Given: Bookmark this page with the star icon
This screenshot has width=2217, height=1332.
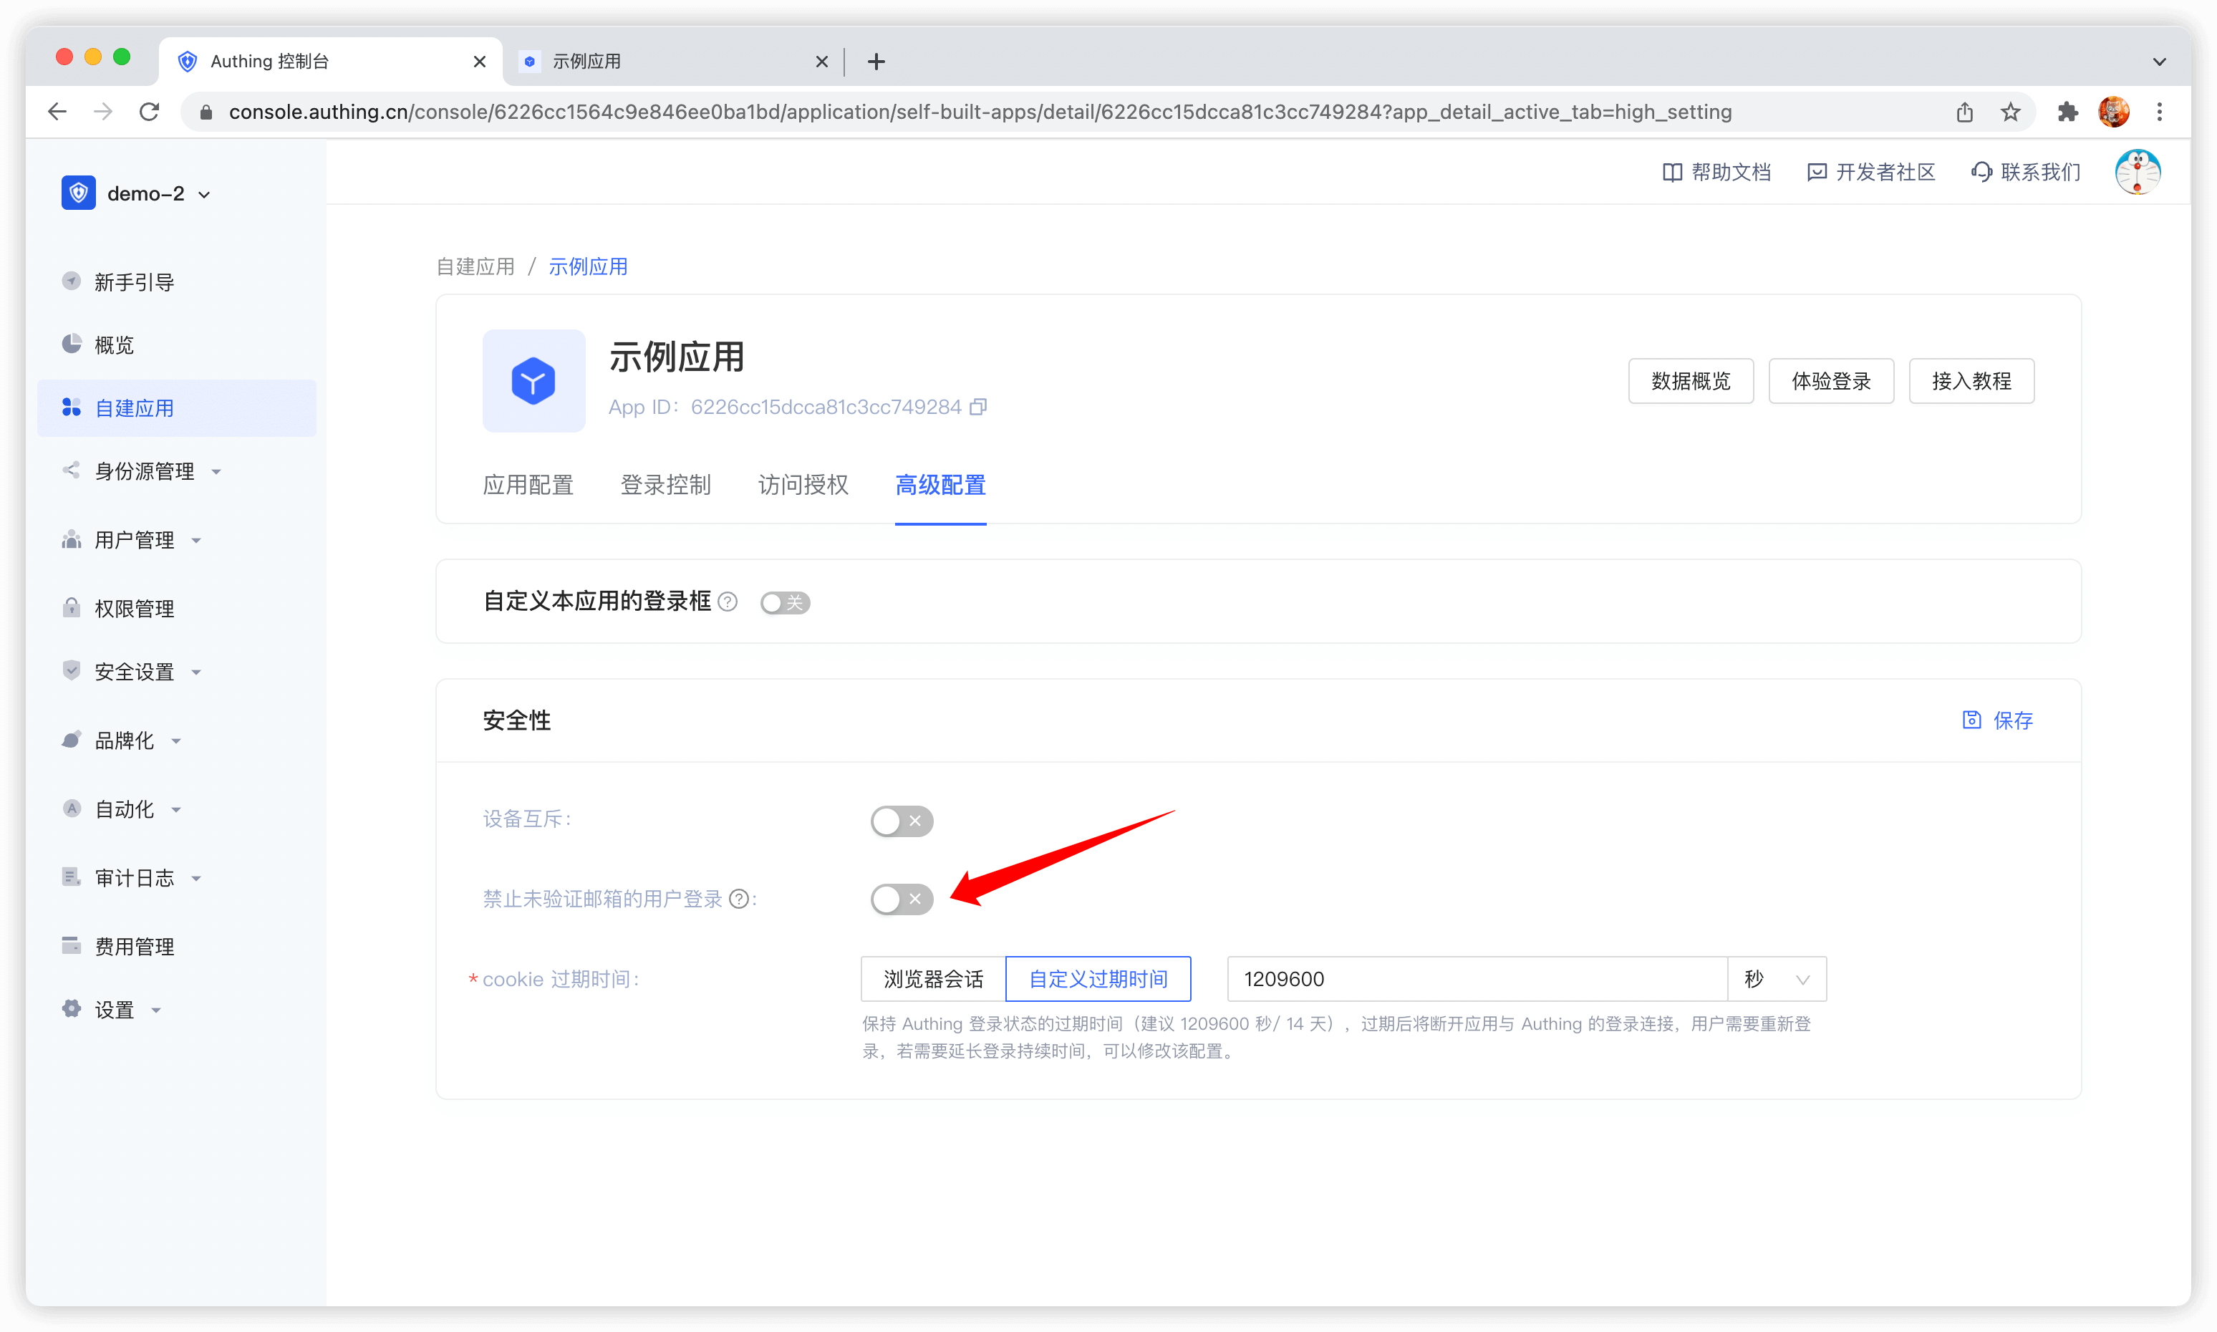Looking at the screenshot, I should click(2011, 112).
